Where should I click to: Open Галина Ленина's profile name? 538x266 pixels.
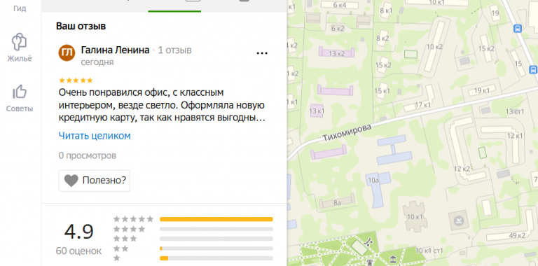coord(116,50)
